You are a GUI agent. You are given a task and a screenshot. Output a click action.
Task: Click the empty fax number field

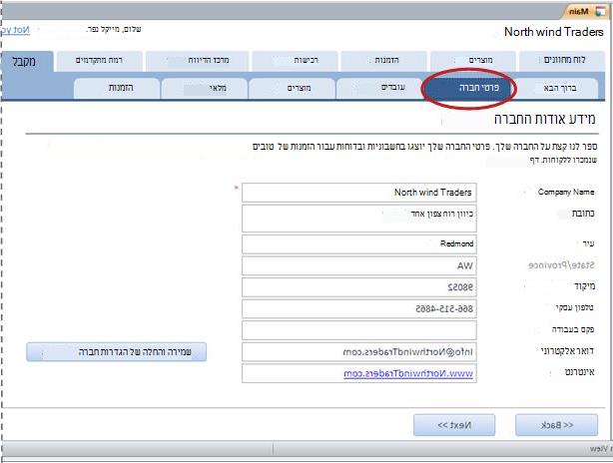[358, 330]
